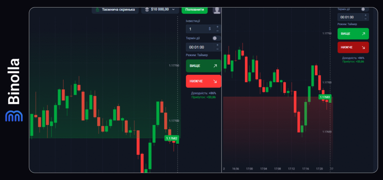This screenshot has height=180, width=383.
Task: Open the Таємнича скринька gift box icon
Action: tap(98, 9)
